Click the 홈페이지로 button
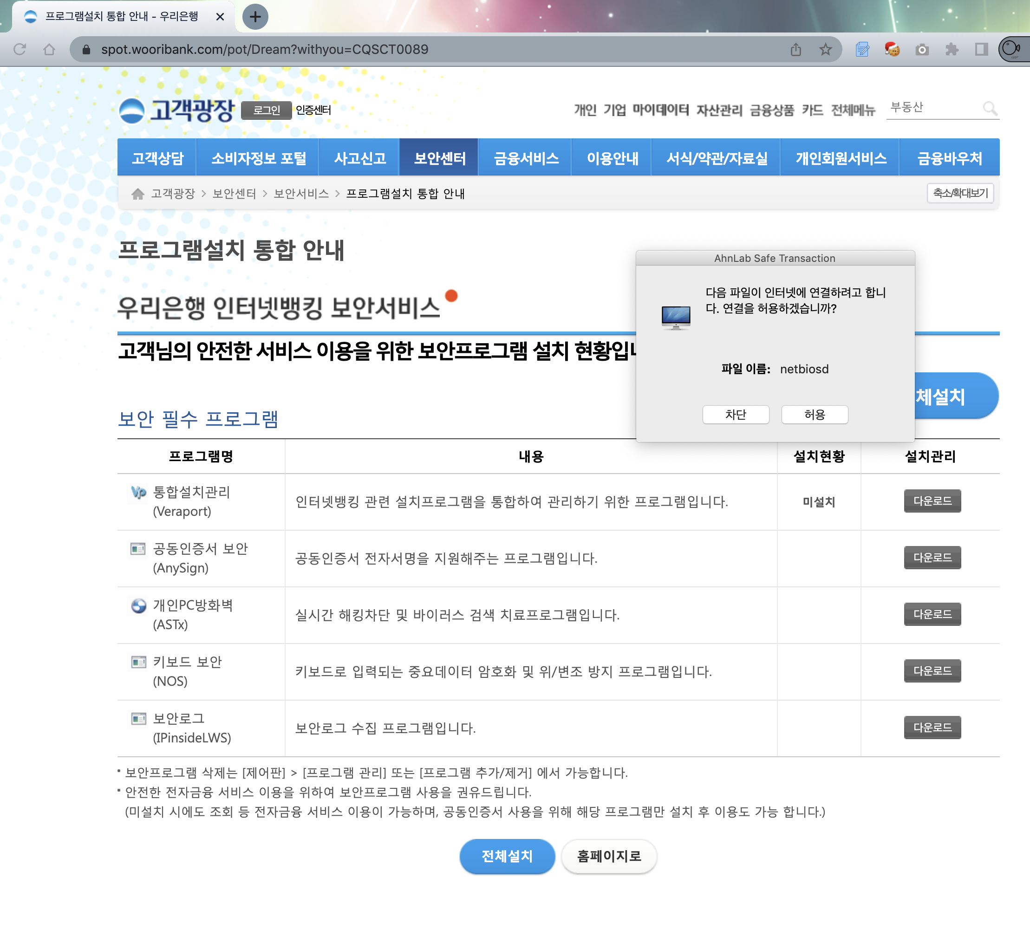The height and width of the screenshot is (949, 1030). click(609, 856)
